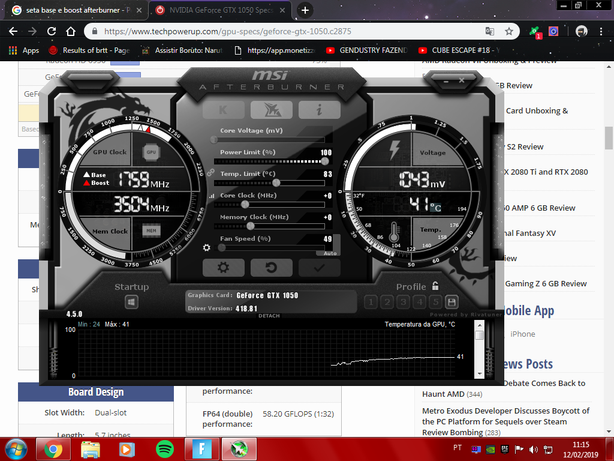Apply settings with the checkmark button
Viewport: 614px width, 461px height.
(x=319, y=268)
